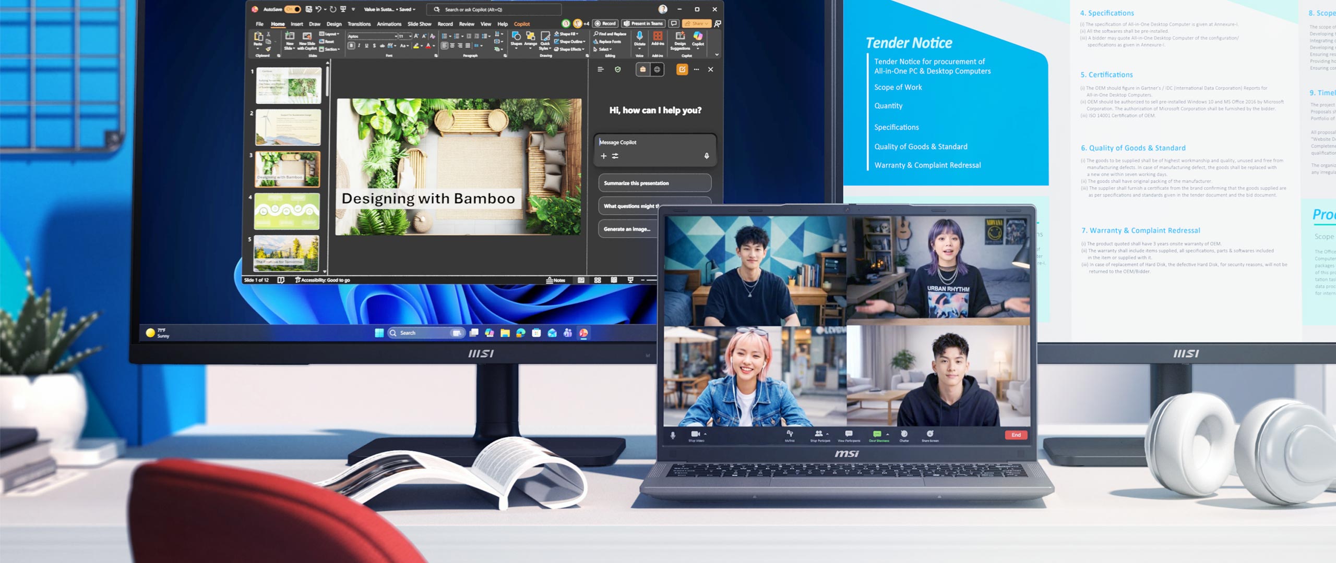Click the Copilot new chat orange icon
The image size is (1336, 563).
pyautogui.click(x=682, y=70)
